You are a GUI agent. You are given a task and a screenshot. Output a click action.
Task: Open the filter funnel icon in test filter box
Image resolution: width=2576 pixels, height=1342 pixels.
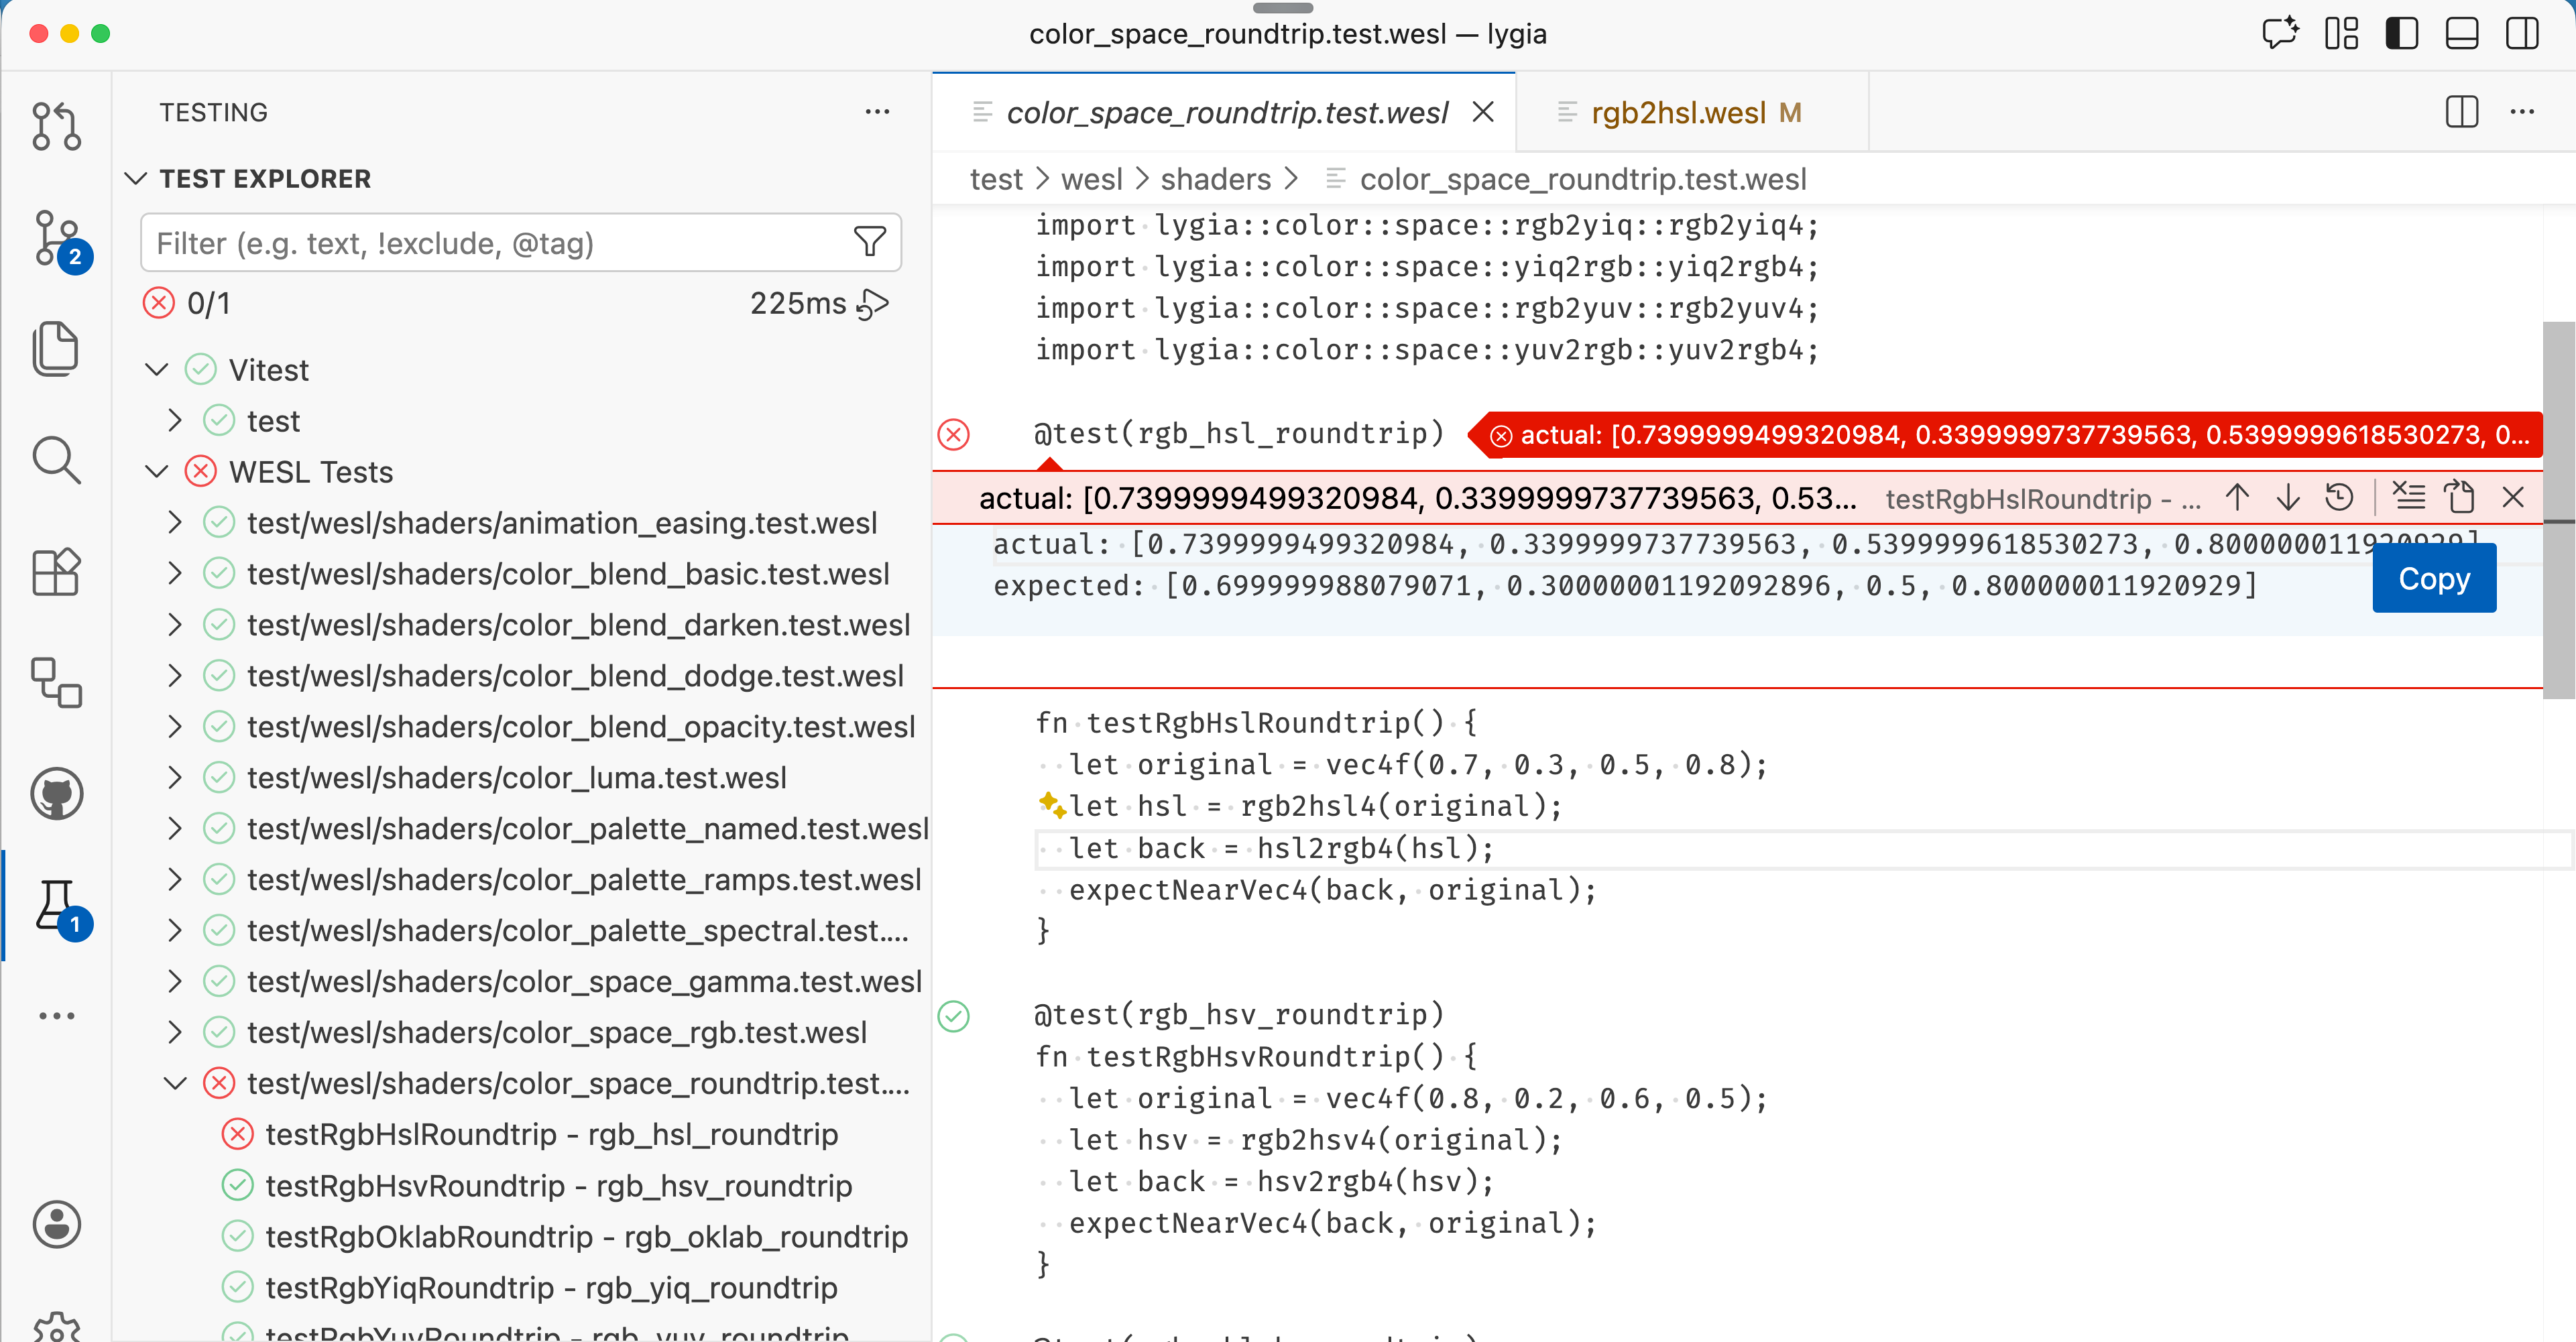(x=869, y=242)
